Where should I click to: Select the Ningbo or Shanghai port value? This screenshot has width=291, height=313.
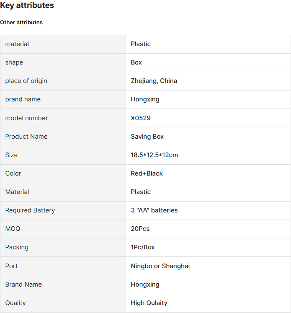(x=160, y=266)
